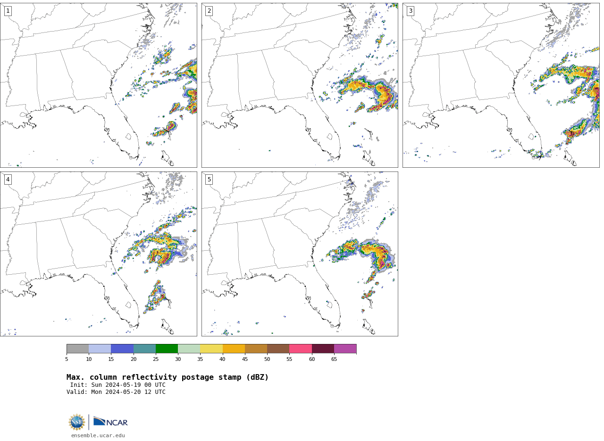The image size is (604, 441).
Task: Click the Max. column reflectivity title
Action: (x=168, y=377)
